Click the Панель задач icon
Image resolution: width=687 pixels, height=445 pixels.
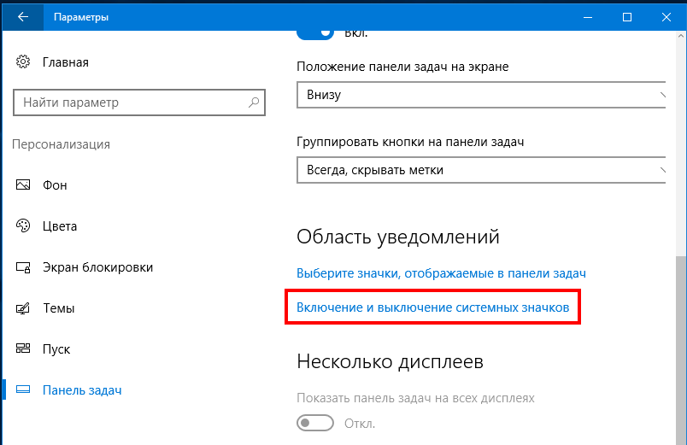pyautogui.click(x=23, y=389)
